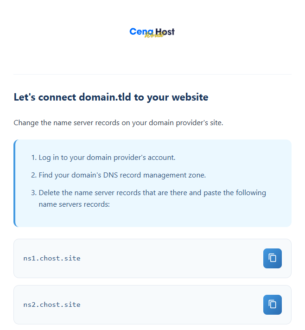The image size is (305, 330).
Task: Click the "Let's connect domain.tld" heading
Action: click(111, 97)
